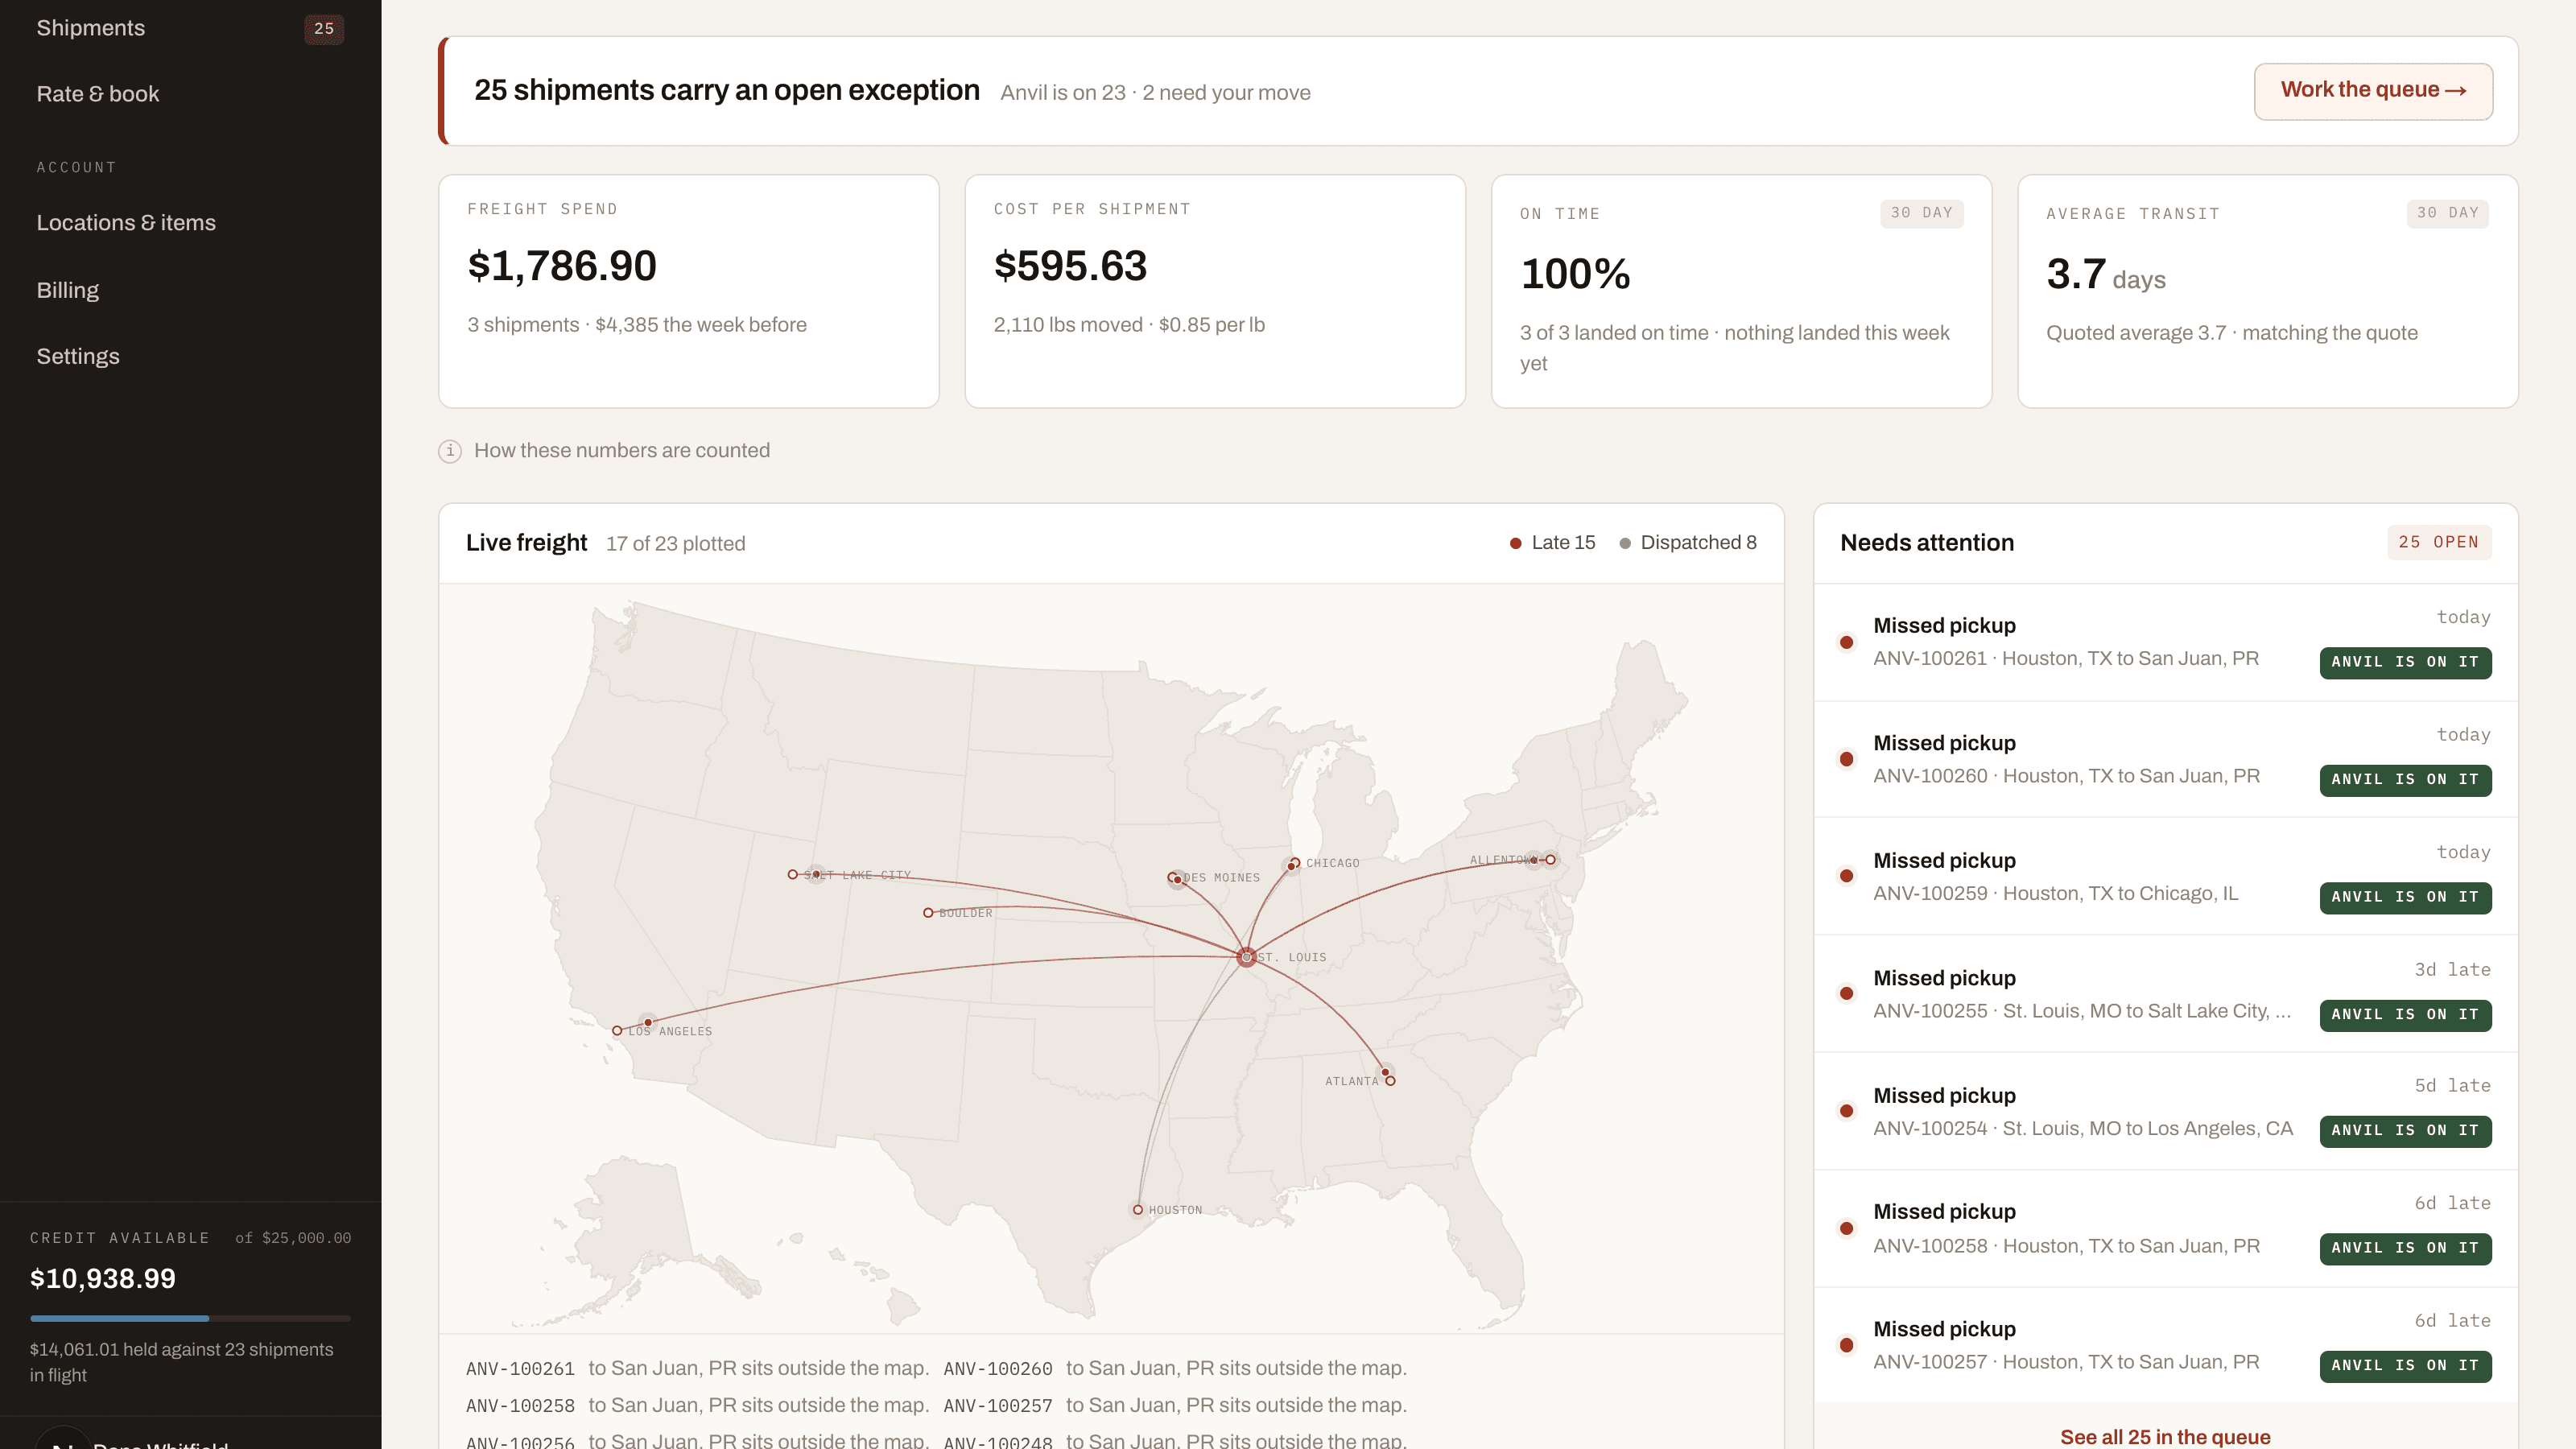This screenshot has height=1449, width=2576.
Task: Click the info icon beside How these numbers are counted
Action: click(x=450, y=451)
